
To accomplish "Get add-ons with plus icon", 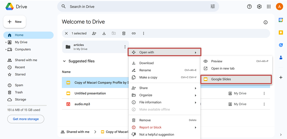I will (x=281, y=77).
